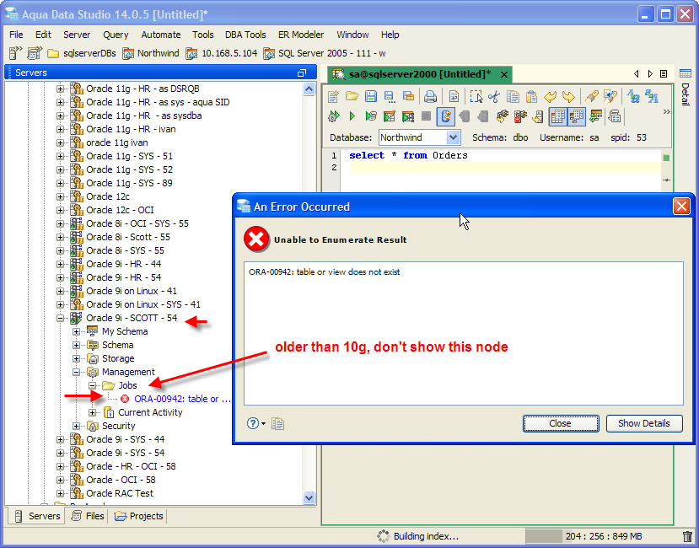Open the File menu

coord(16,35)
